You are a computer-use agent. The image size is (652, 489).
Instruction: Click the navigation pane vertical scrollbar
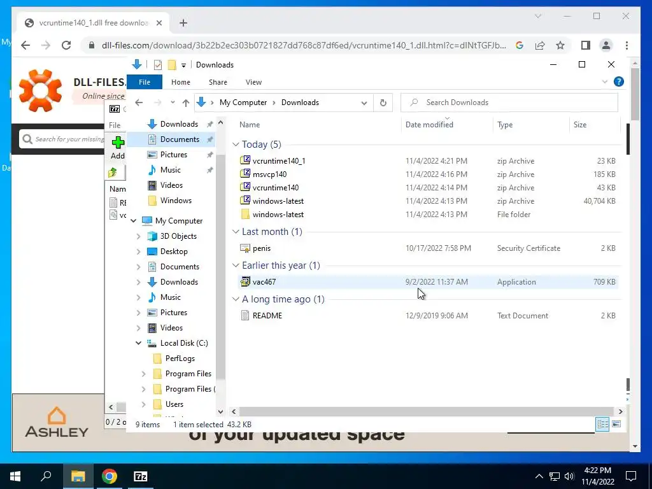(221, 267)
